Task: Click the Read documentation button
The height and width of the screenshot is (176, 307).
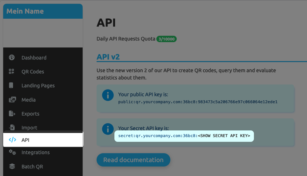Action: tap(133, 160)
